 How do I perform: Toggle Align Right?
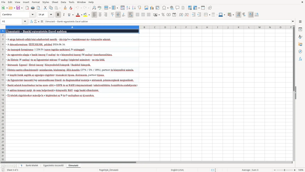106,15
